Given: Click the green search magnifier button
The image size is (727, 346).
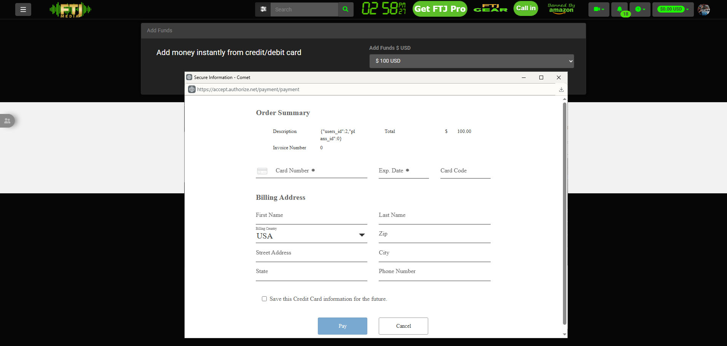Looking at the screenshot, I should pos(346,9).
